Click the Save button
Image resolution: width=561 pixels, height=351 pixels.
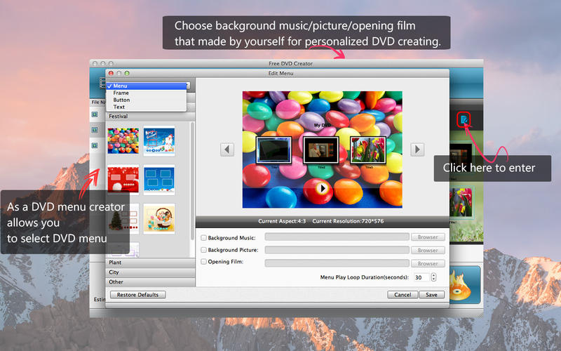tap(431, 294)
